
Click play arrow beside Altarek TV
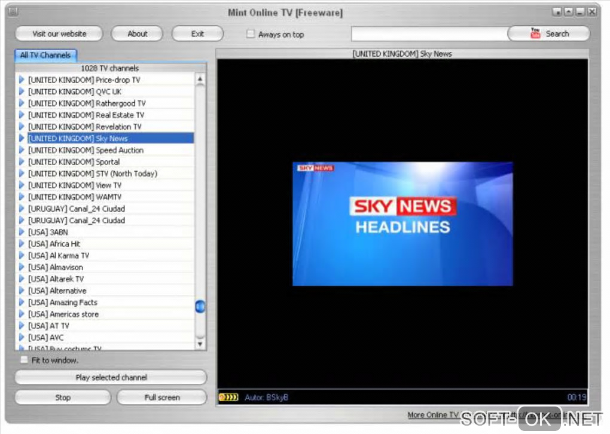pos(22,279)
